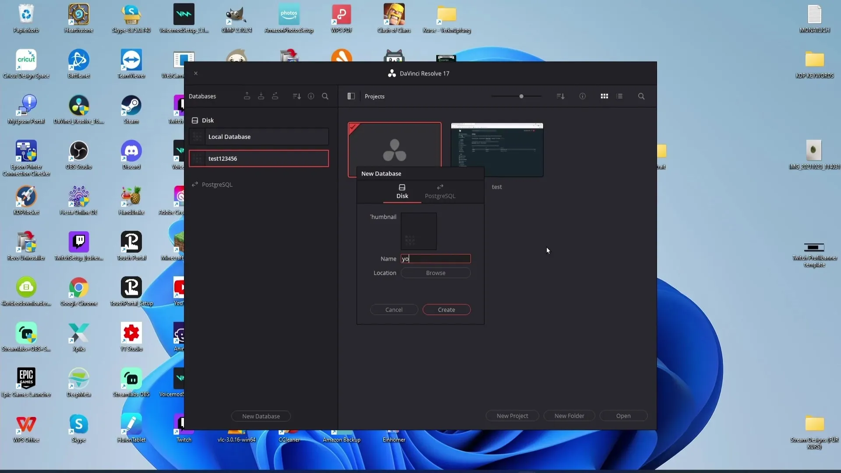841x473 pixels.
Task: Click the Create button in New Database dialog
Action: tap(446, 309)
